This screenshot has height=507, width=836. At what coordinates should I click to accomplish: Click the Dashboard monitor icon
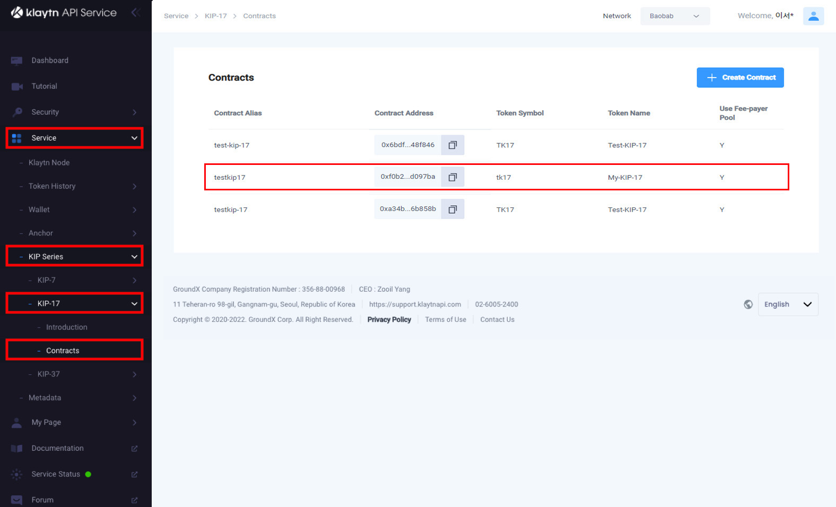click(16, 60)
